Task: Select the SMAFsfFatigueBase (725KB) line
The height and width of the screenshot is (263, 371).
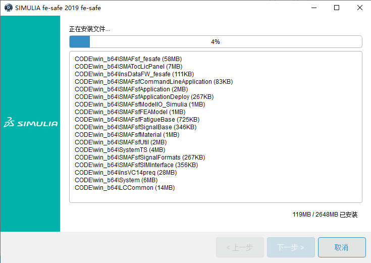Action: tap(137, 120)
